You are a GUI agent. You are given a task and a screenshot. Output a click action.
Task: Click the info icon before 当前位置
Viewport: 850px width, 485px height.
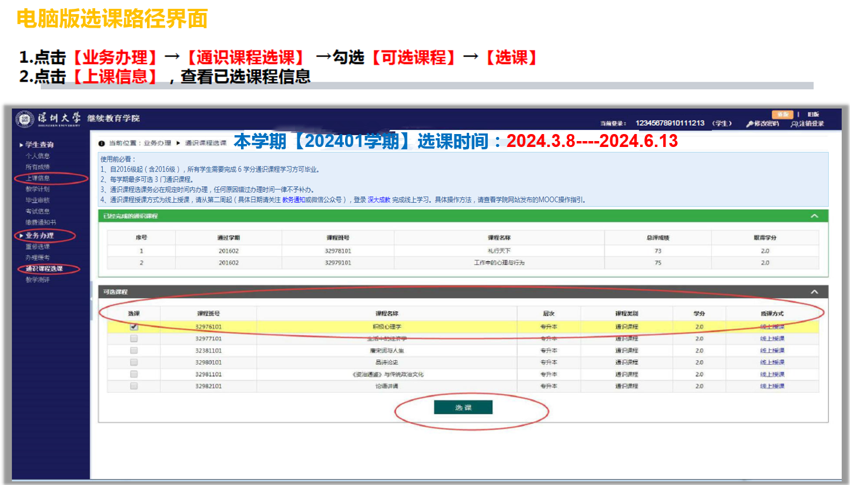click(x=102, y=143)
